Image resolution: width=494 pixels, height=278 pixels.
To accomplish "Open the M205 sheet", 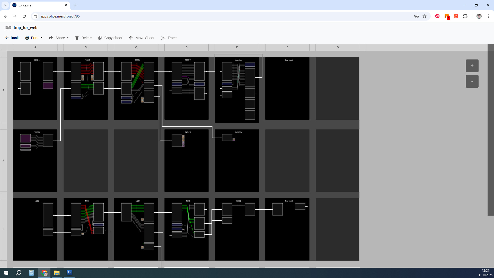I will (x=187, y=229).
